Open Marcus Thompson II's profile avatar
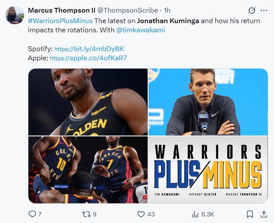The height and width of the screenshot is (223, 274). [15, 15]
